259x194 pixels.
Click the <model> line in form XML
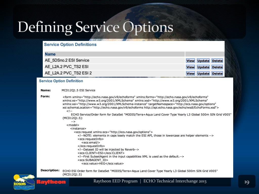[73, 125]
